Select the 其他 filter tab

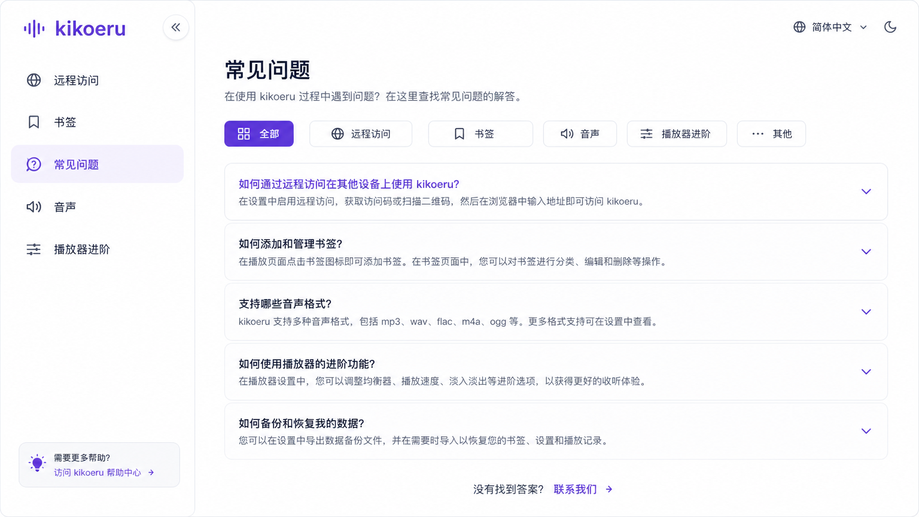click(771, 134)
